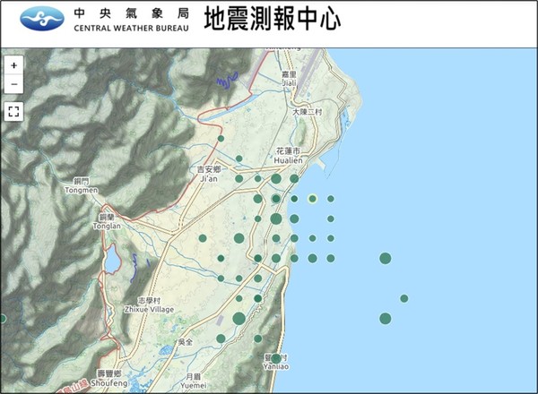Image resolution: width=538 pixels, height=394 pixels.
Task: Click the marker just right of Ji'an label
Action: click(239, 178)
